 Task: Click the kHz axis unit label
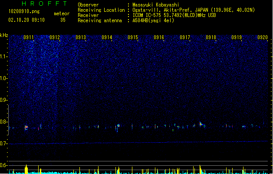point(4,35)
